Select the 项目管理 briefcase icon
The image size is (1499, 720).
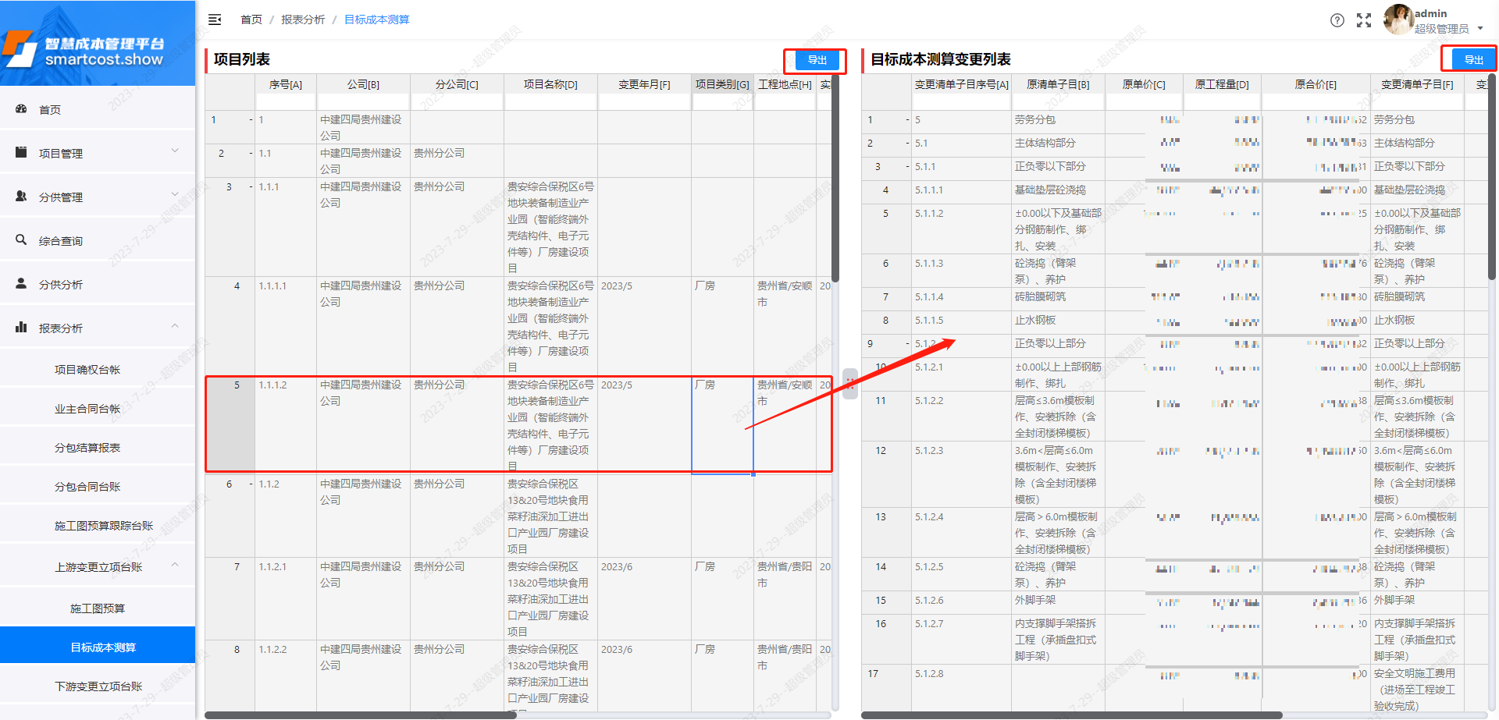[x=21, y=151]
